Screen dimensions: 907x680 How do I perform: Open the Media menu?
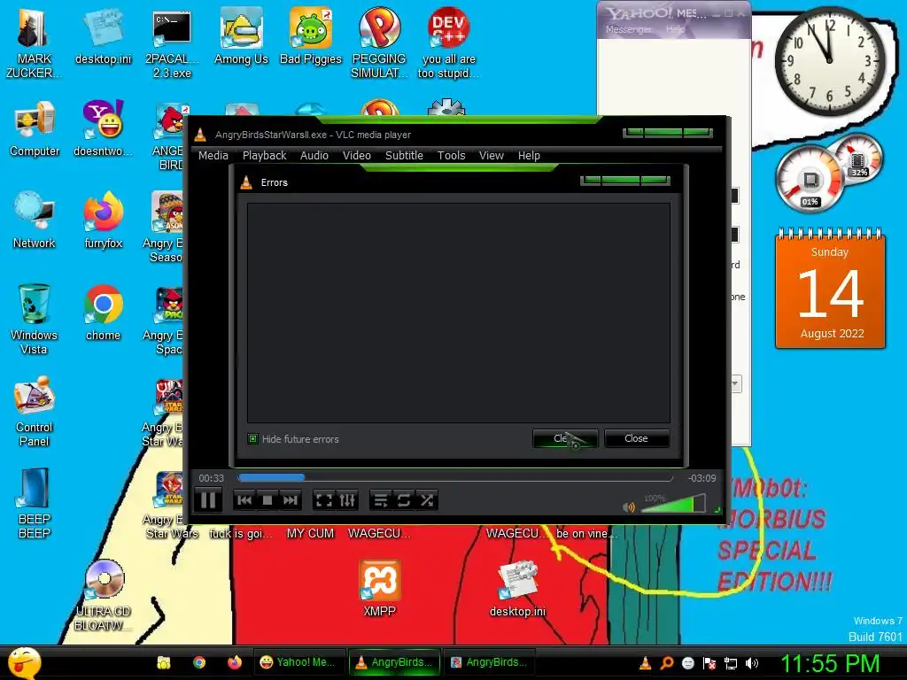213,156
